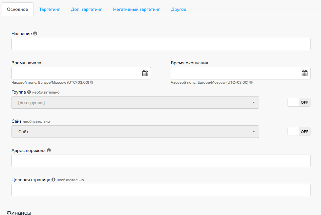Viewport: 321px width, 215px height.
Task: Click the info icon beside Адрес перехода
Action: pos(49,150)
